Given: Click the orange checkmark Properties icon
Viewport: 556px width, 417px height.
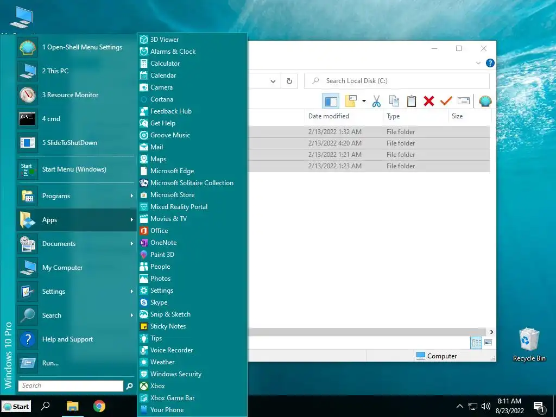Looking at the screenshot, I should [x=446, y=101].
